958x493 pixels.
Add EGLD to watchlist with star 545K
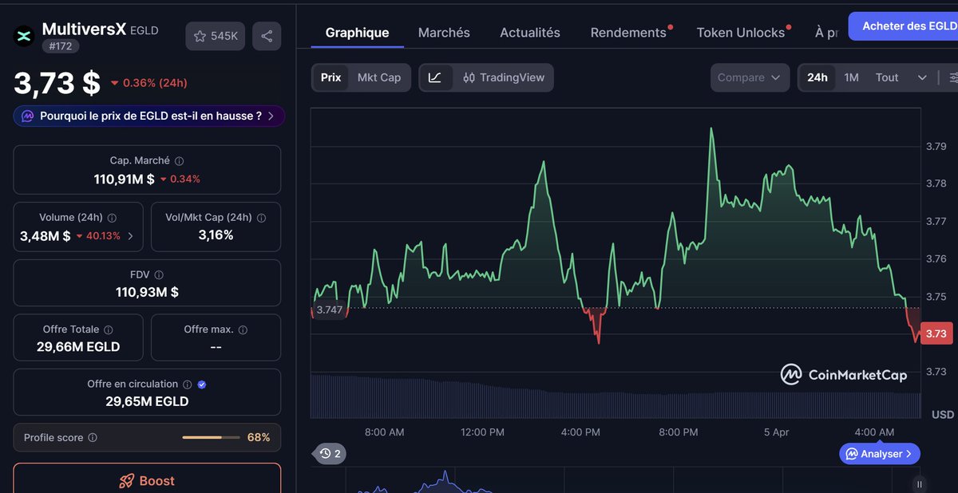(216, 36)
